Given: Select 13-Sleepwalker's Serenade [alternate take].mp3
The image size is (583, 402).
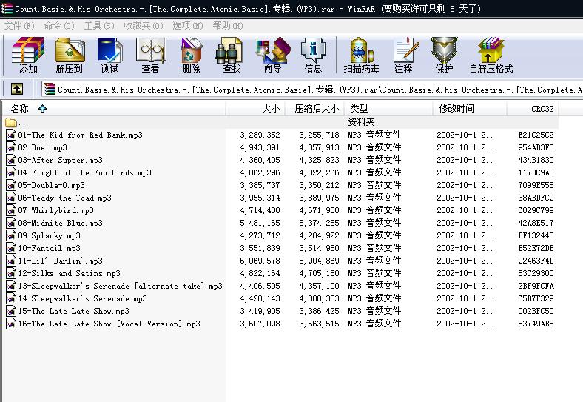Looking at the screenshot, I should 120,286.
